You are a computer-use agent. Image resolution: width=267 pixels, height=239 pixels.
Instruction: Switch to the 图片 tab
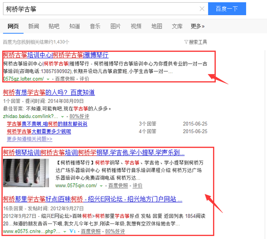[115, 26]
